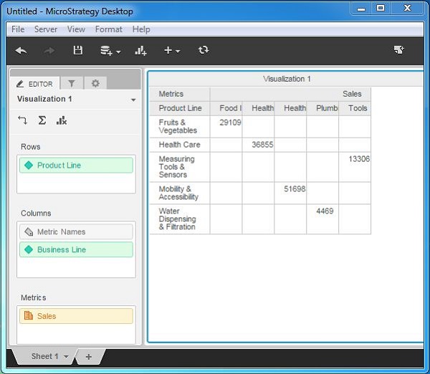Expand the Visualization 1 dropdown arrow
Viewport: 430px width, 374px height.
(x=133, y=100)
